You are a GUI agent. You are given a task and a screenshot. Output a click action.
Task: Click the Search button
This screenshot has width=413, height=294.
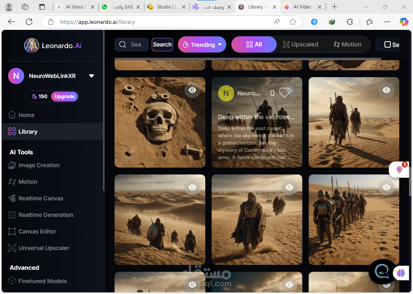click(x=162, y=44)
